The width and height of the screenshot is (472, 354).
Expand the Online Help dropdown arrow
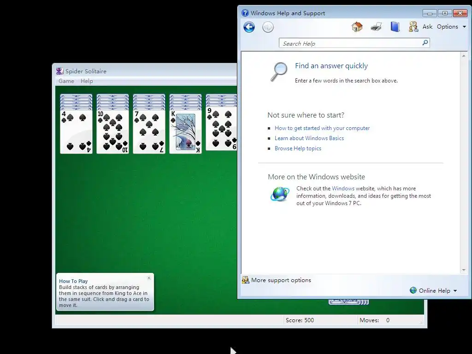click(455, 291)
